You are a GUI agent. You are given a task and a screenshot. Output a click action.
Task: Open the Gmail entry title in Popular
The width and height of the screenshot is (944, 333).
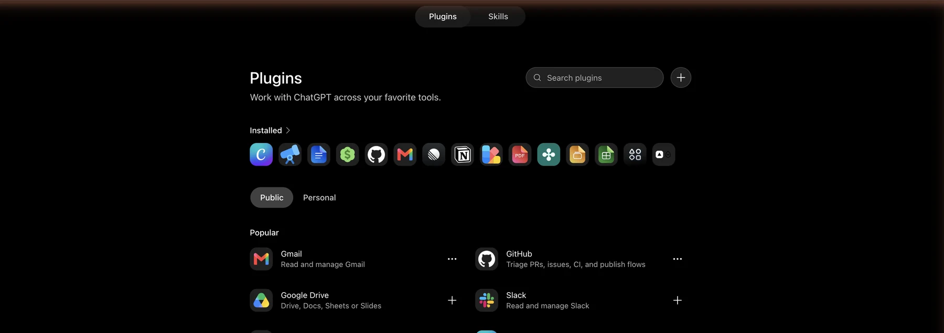[291, 254]
